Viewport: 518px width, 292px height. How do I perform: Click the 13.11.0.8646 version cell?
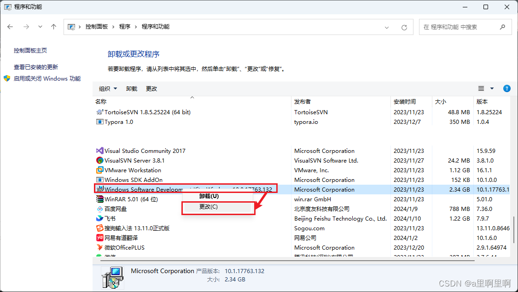click(493, 228)
